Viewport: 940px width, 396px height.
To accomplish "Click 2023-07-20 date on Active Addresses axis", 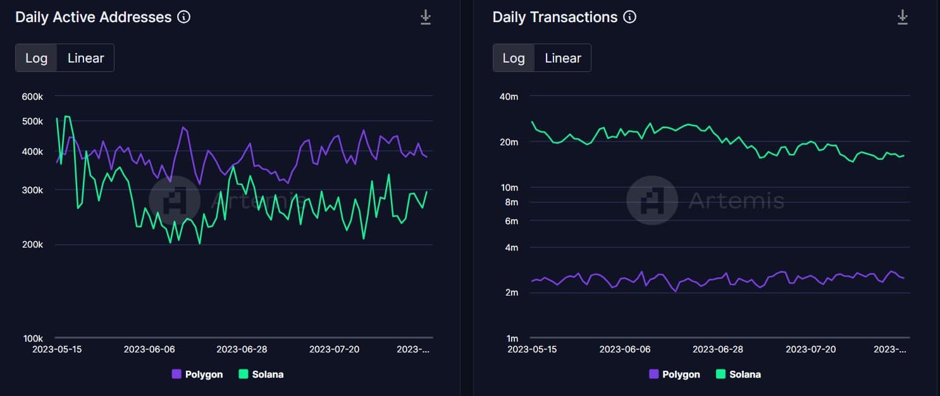I will (x=335, y=349).
